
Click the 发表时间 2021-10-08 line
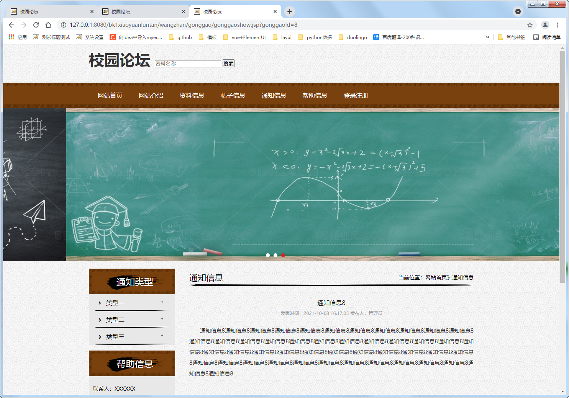tap(331, 313)
